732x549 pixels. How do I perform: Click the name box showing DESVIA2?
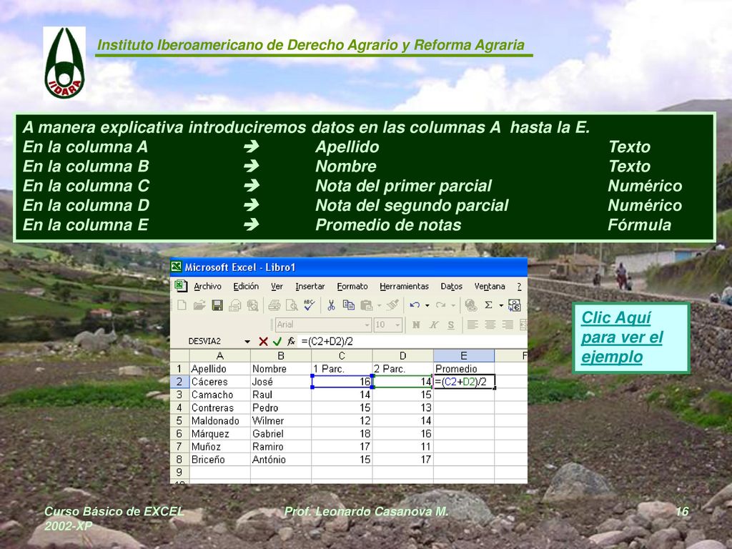pyautogui.click(x=214, y=342)
